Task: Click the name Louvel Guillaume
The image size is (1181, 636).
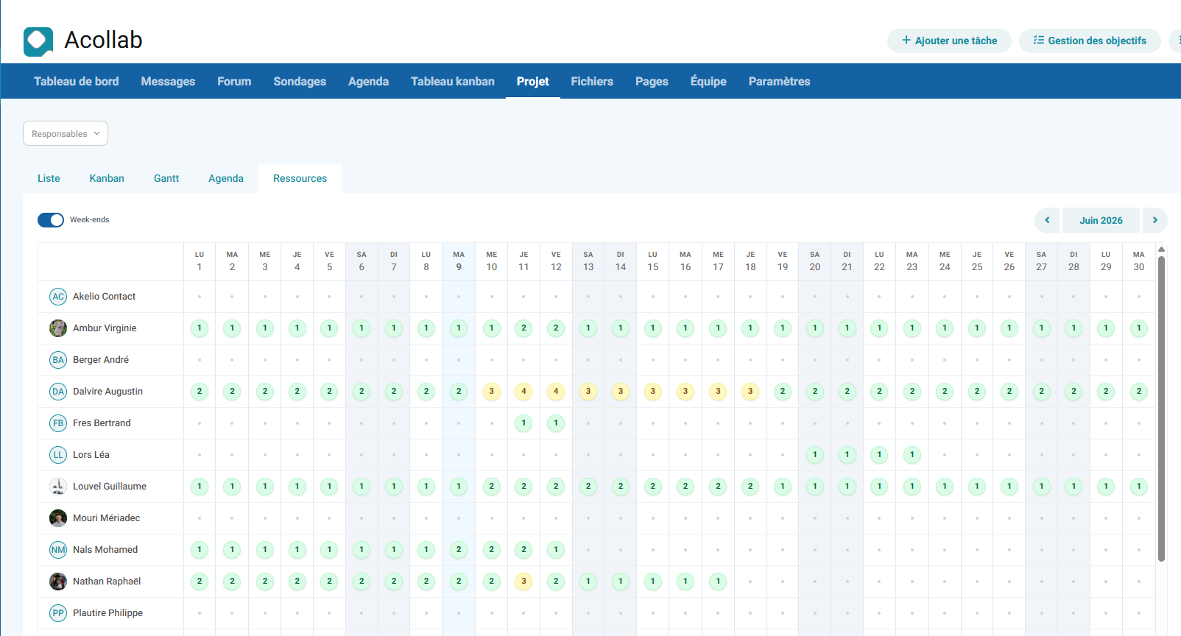Action: 110,487
